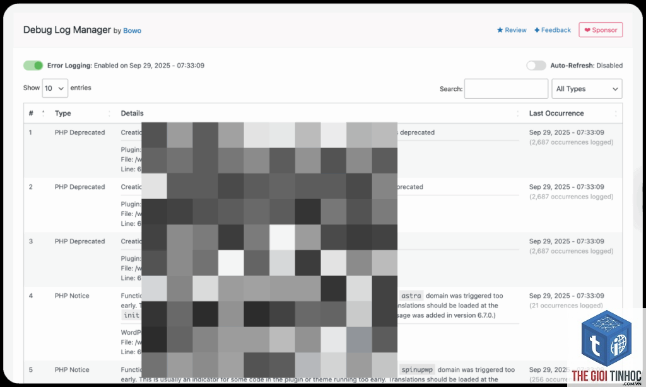Select PHP Deprecated type in row 3
646x387 pixels.
click(x=80, y=241)
